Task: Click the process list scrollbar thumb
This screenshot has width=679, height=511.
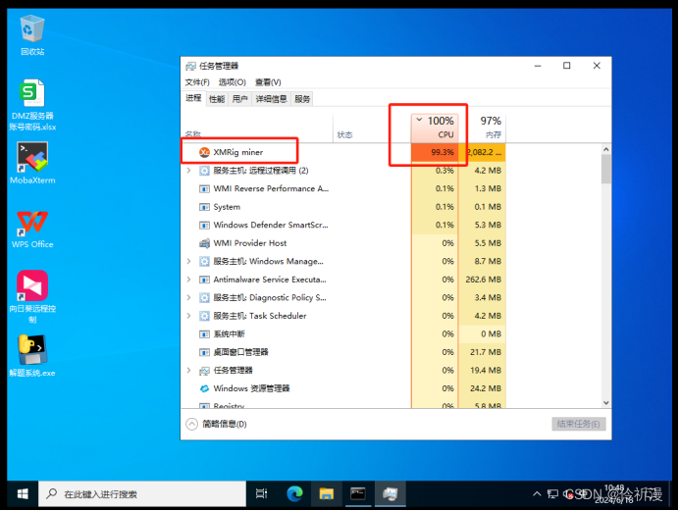Action: (x=606, y=169)
